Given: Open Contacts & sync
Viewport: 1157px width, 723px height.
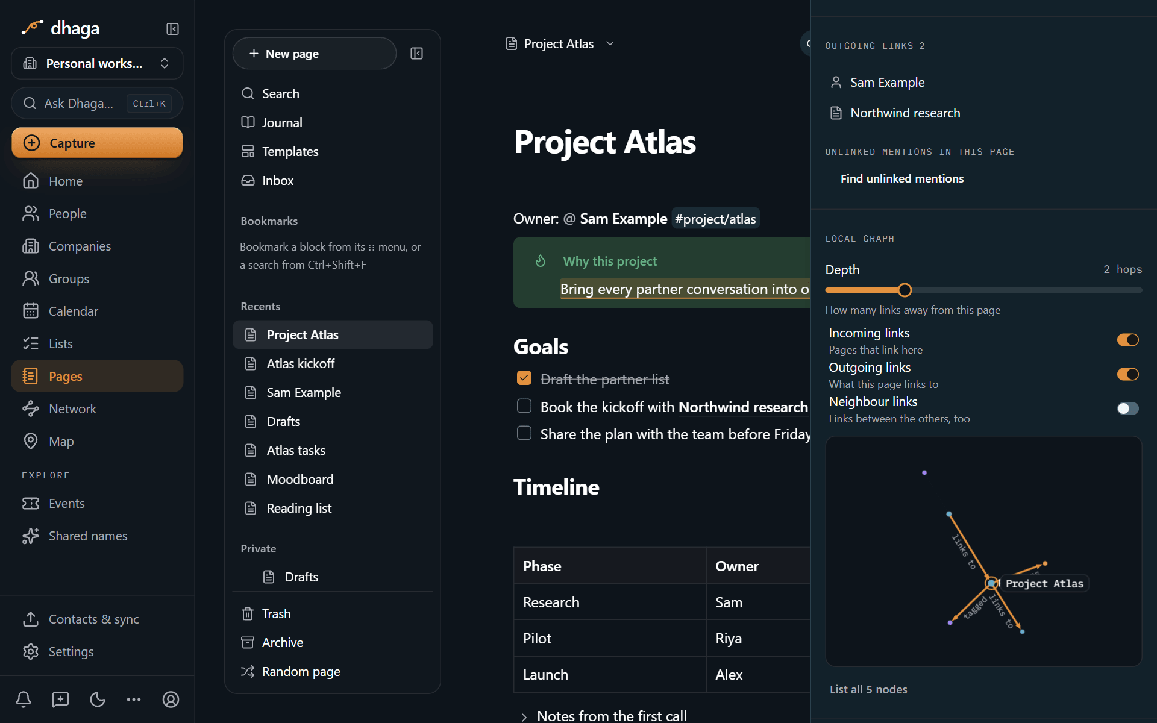Looking at the screenshot, I should click(97, 619).
